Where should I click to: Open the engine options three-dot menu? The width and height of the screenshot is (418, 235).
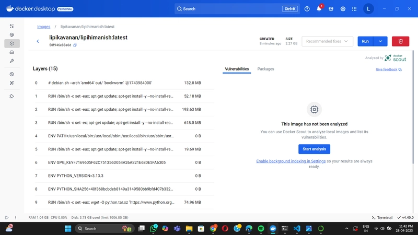point(16,218)
